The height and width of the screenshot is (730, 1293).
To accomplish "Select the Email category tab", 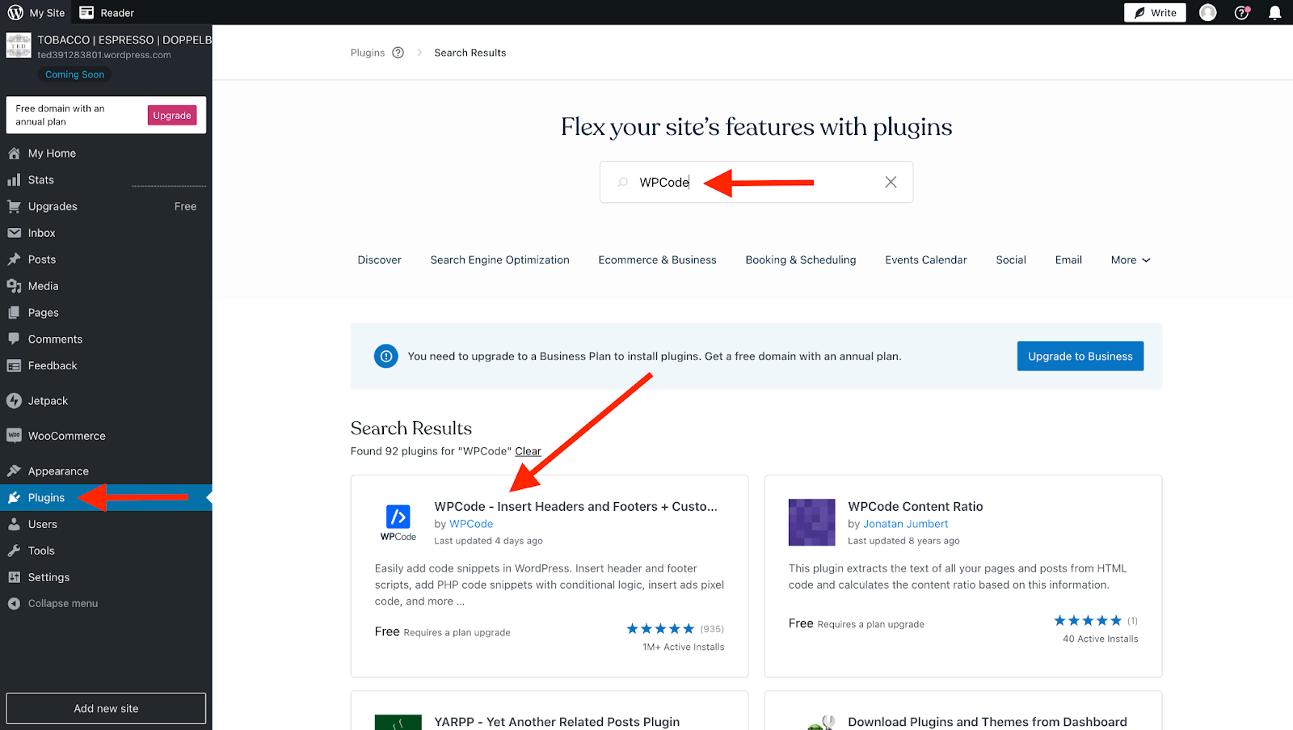I will pyautogui.click(x=1068, y=260).
